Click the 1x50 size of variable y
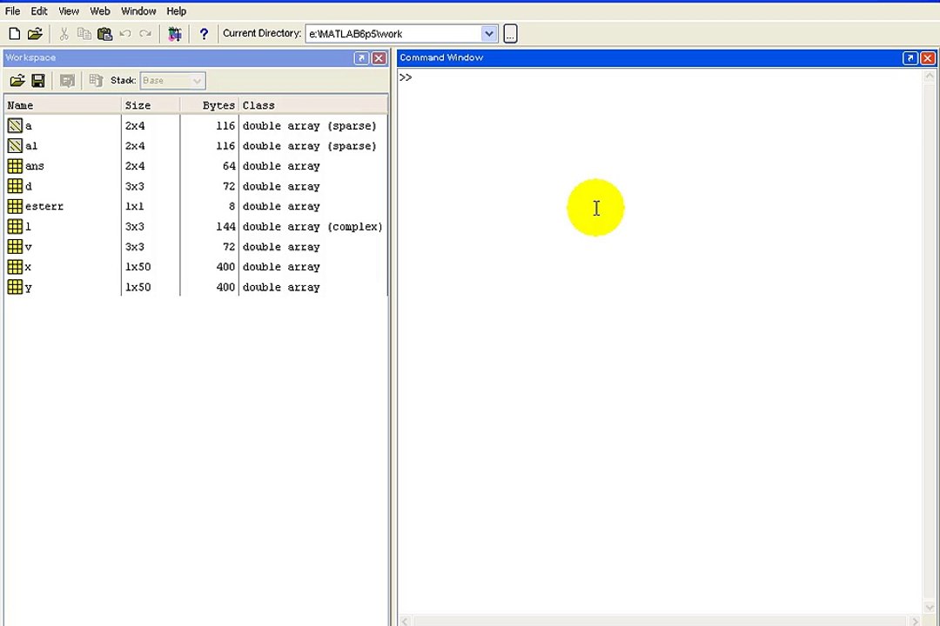Screen dimensions: 940x626 click(x=138, y=287)
